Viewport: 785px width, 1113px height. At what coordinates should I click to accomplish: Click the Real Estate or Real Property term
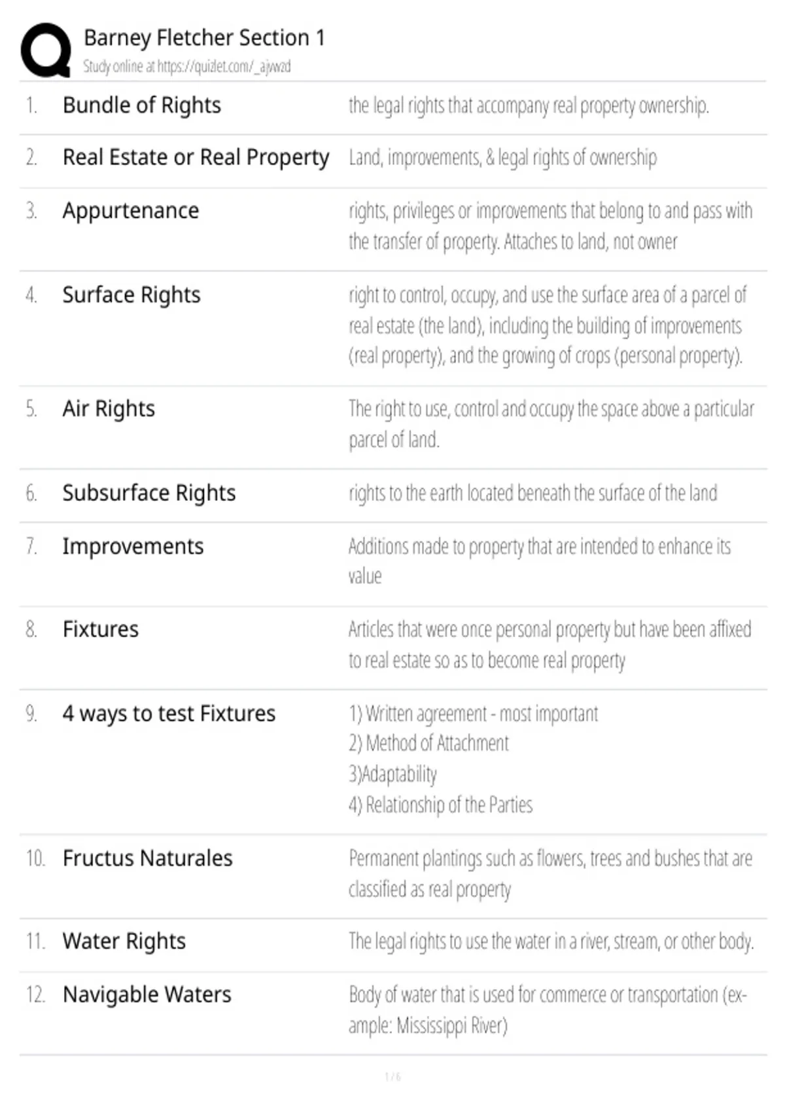[196, 158]
